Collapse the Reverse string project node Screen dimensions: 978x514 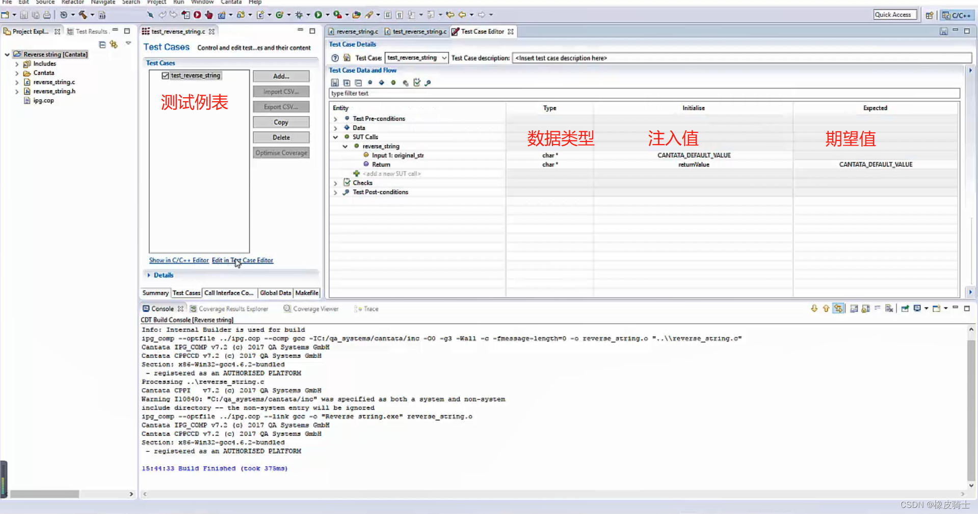tap(7, 54)
